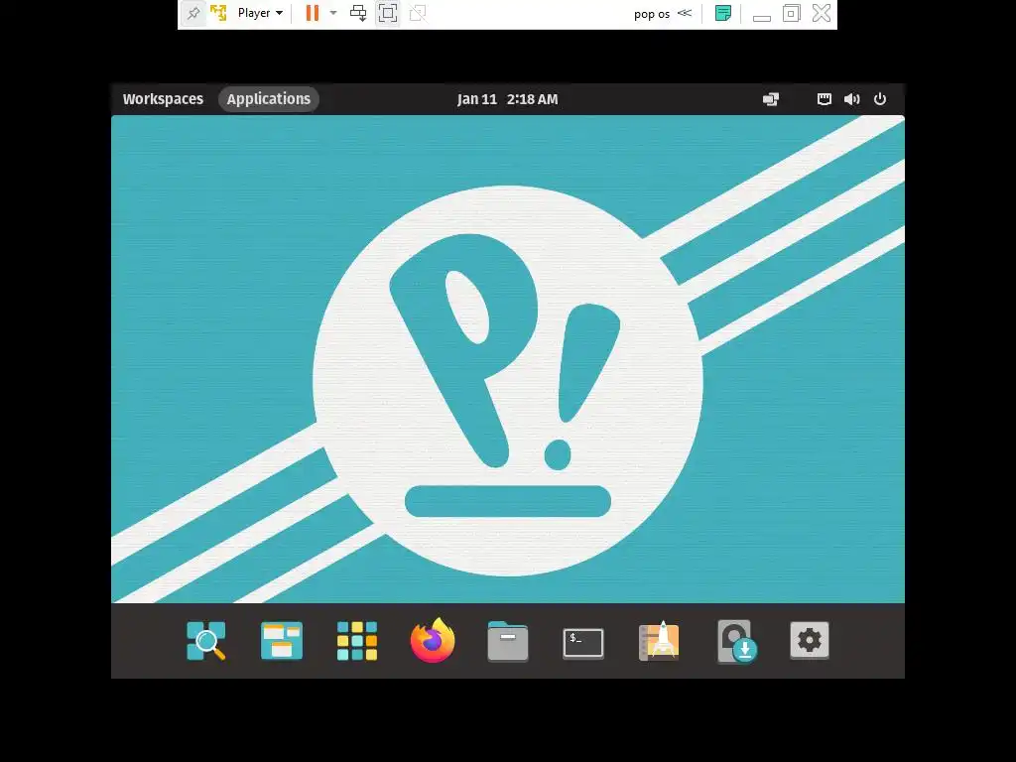Open the Files manager from the dock
The width and height of the screenshot is (1016, 762).
coord(508,642)
